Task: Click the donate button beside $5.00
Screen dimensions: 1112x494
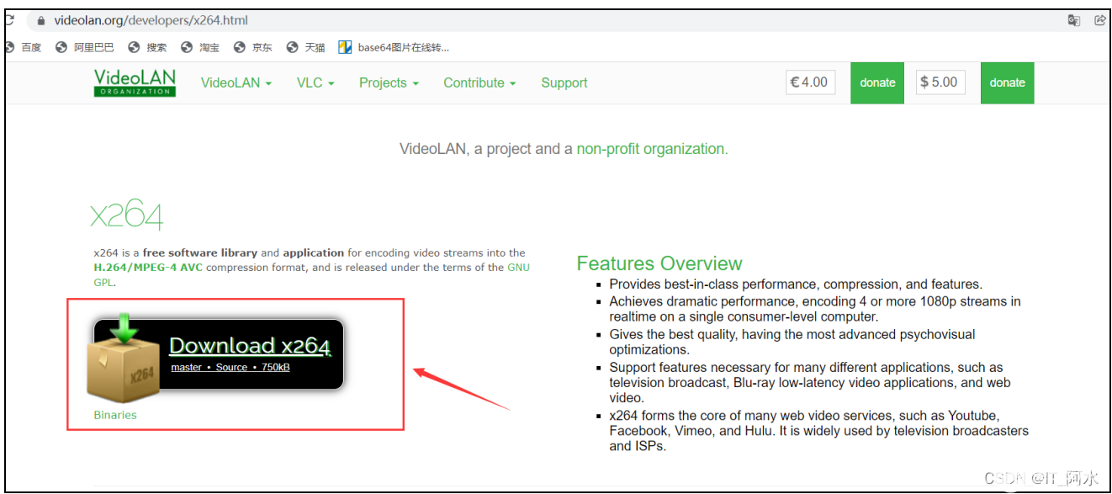Action: tap(1007, 82)
